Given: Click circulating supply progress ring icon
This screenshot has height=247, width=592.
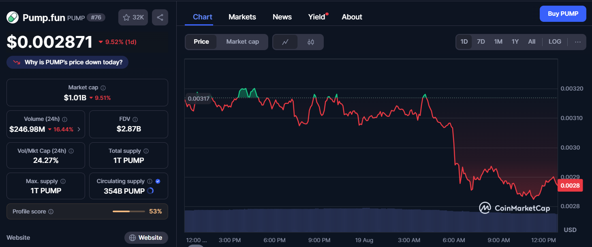Looking at the screenshot, I should pyautogui.click(x=150, y=191).
